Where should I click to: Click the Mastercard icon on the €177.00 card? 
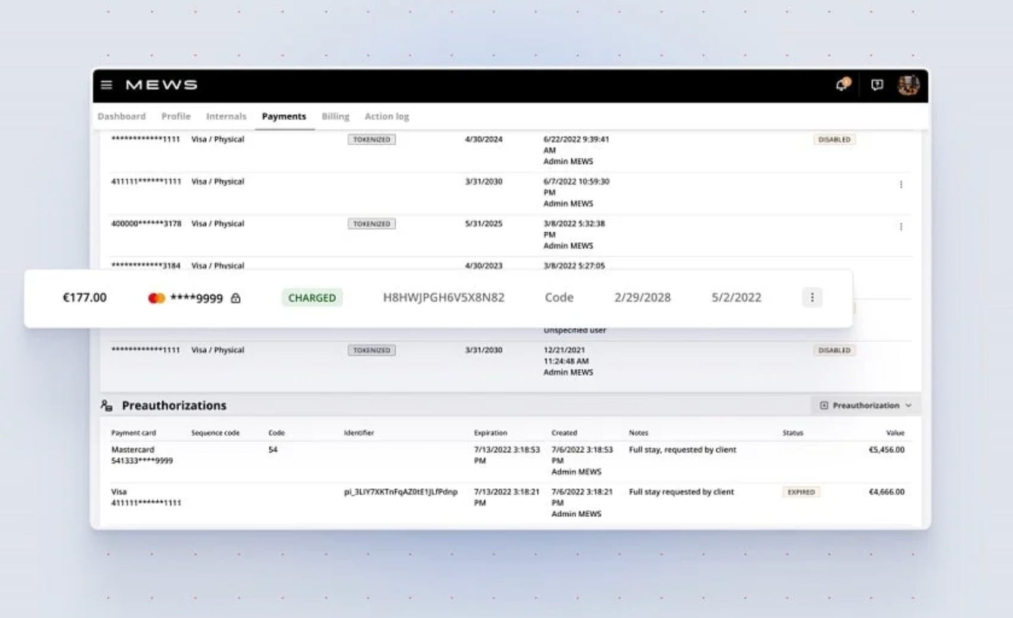point(156,297)
